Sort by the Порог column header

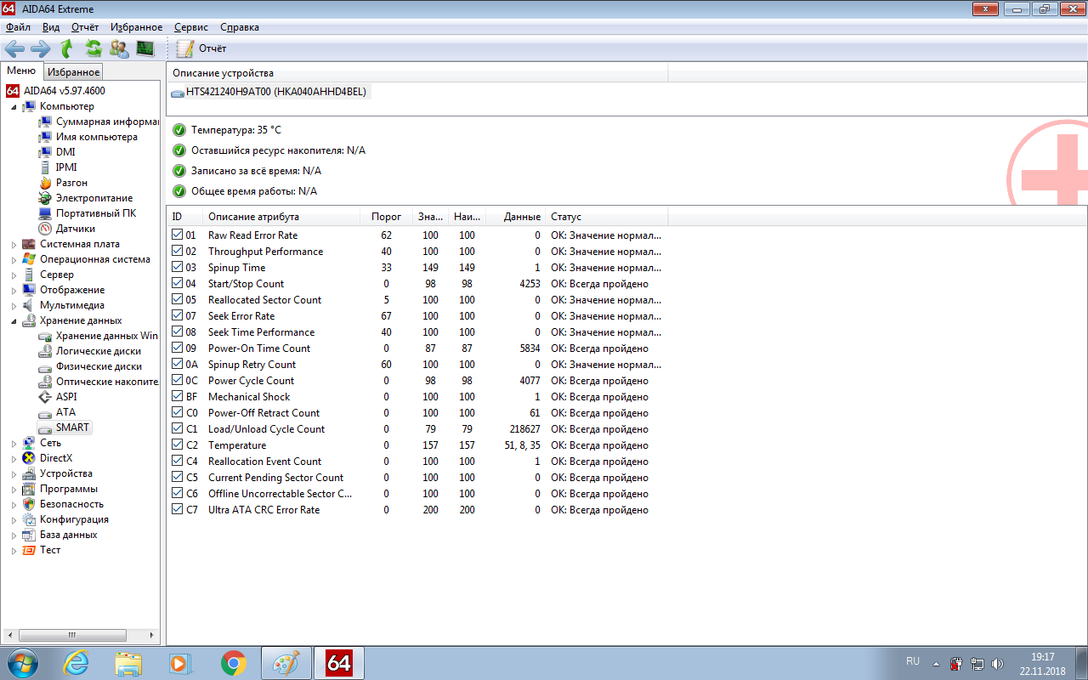386,217
